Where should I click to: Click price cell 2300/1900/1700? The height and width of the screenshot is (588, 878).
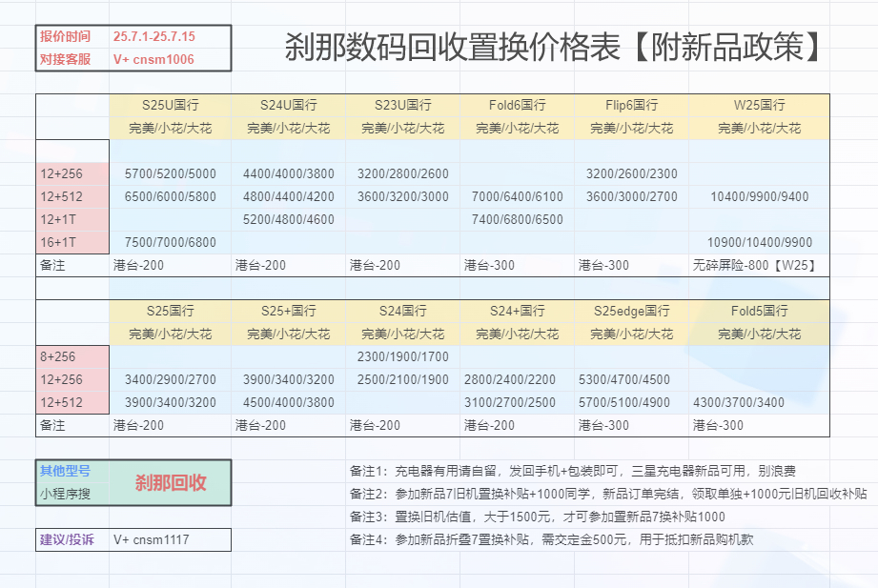tap(402, 356)
